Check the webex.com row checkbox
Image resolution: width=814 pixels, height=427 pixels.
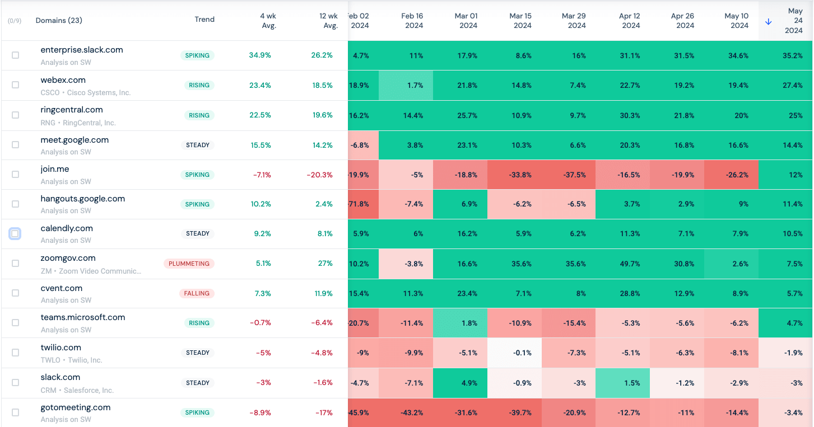(16, 85)
